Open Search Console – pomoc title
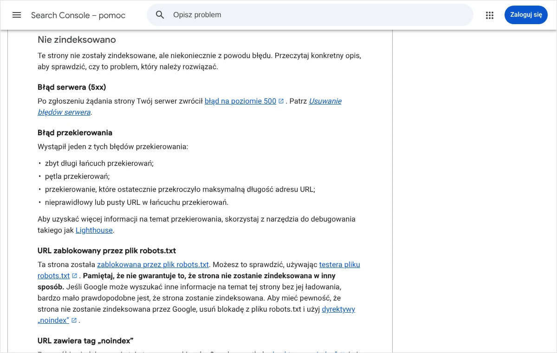The image size is (557, 353). (x=78, y=15)
